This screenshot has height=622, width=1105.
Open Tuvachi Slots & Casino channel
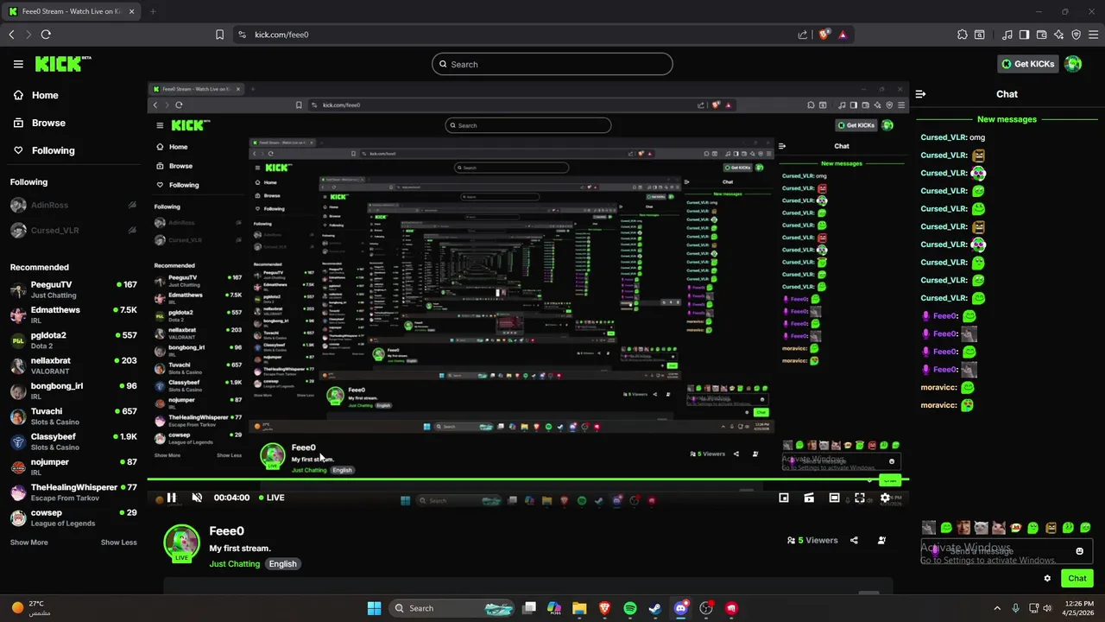pos(73,416)
